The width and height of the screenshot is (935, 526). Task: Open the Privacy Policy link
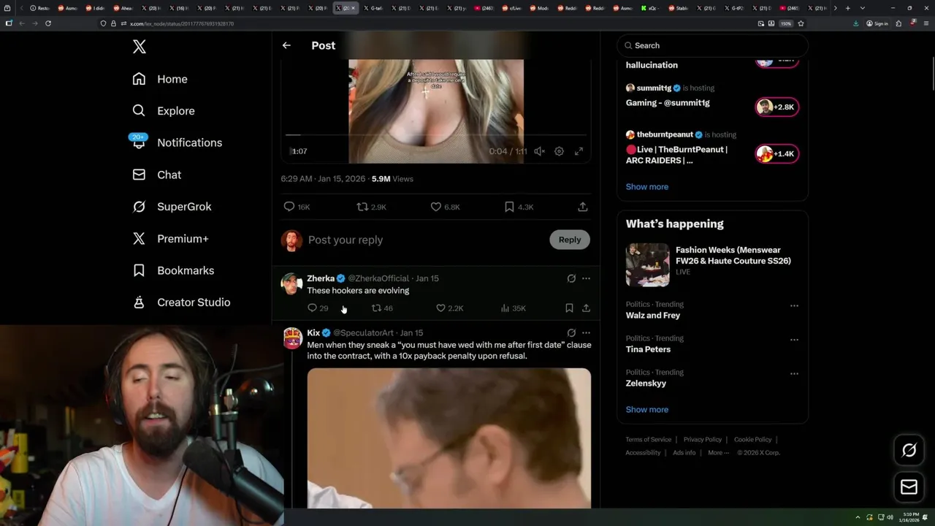703,439
